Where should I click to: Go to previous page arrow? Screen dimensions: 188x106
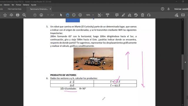click(x=35, y=15)
